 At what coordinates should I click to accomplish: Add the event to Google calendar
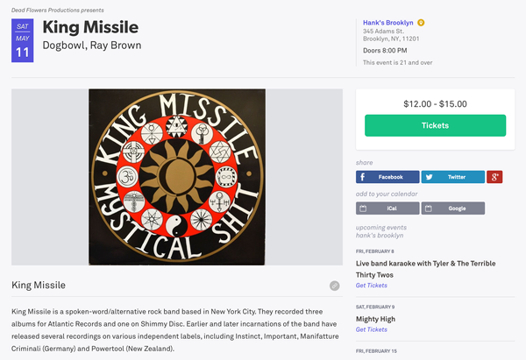(452, 208)
